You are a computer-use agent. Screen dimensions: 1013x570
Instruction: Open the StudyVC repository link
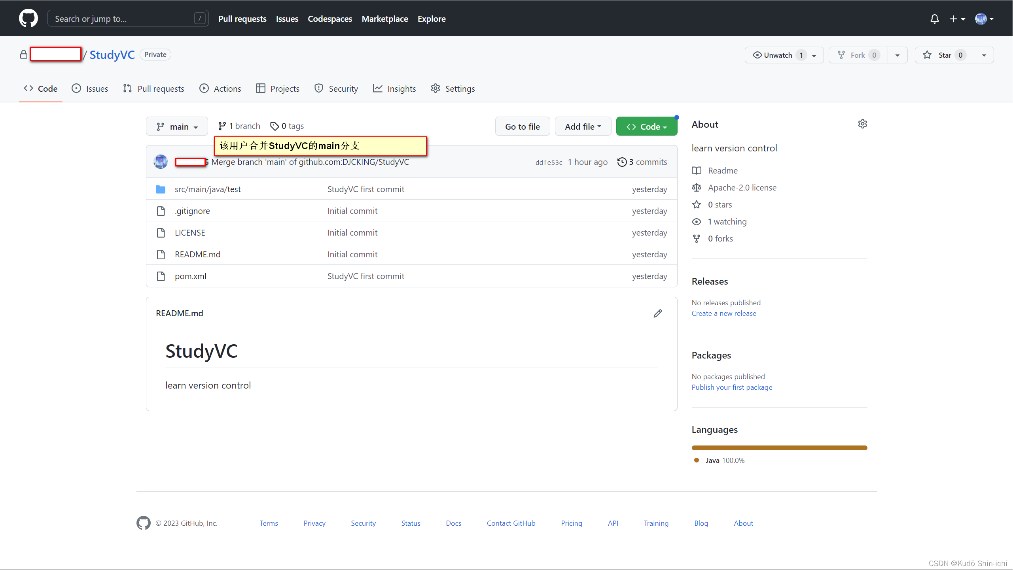tap(112, 55)
